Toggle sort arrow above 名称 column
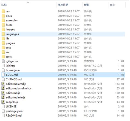The image size is (130, 121). 28,2
